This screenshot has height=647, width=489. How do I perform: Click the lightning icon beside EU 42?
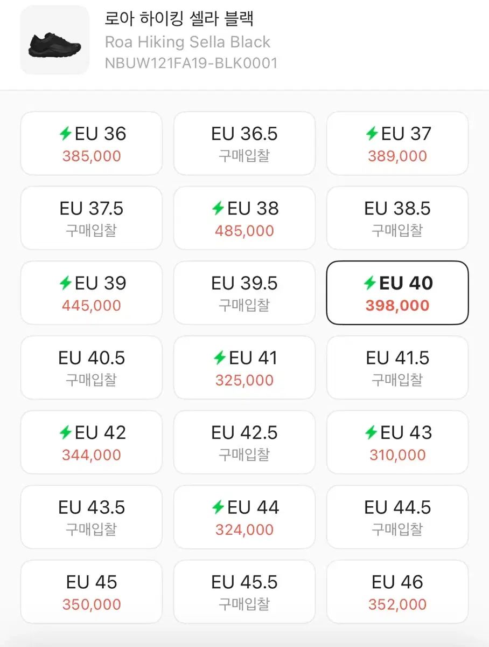coord(65,432)
